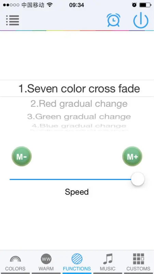This screenshot has width=154, height=274.
Task: Open the alarm clock timer icon
Action: 113,20
